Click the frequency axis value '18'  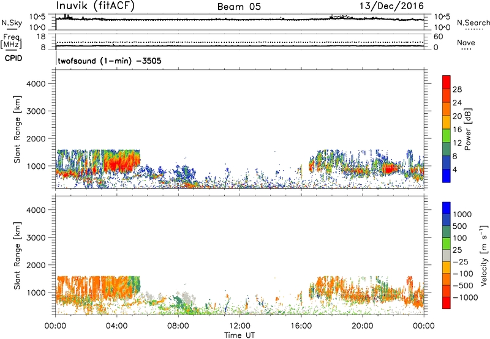click(41, 37)
